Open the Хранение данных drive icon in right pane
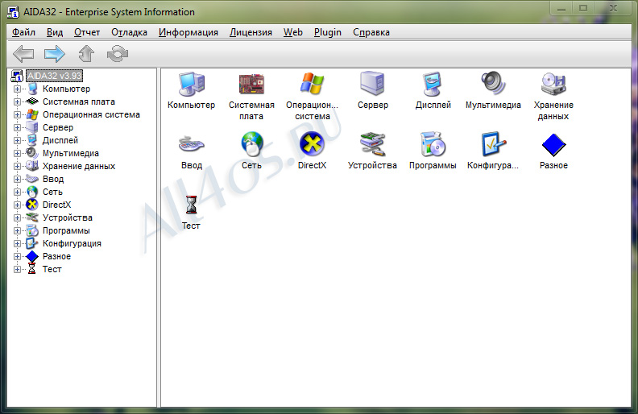 pyautogui.click(x=553, y=84)
